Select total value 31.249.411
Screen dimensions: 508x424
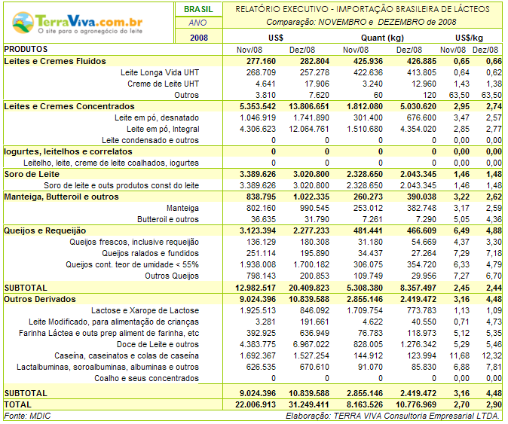coord(309,404)
